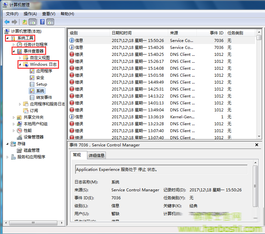Image resolution: width=265 pixels, height=234 pixels.
Task: Click the Up one level folder icon
Action: [x=24, y=22]
